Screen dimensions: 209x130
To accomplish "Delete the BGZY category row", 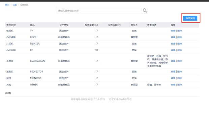I will [180, 37].
